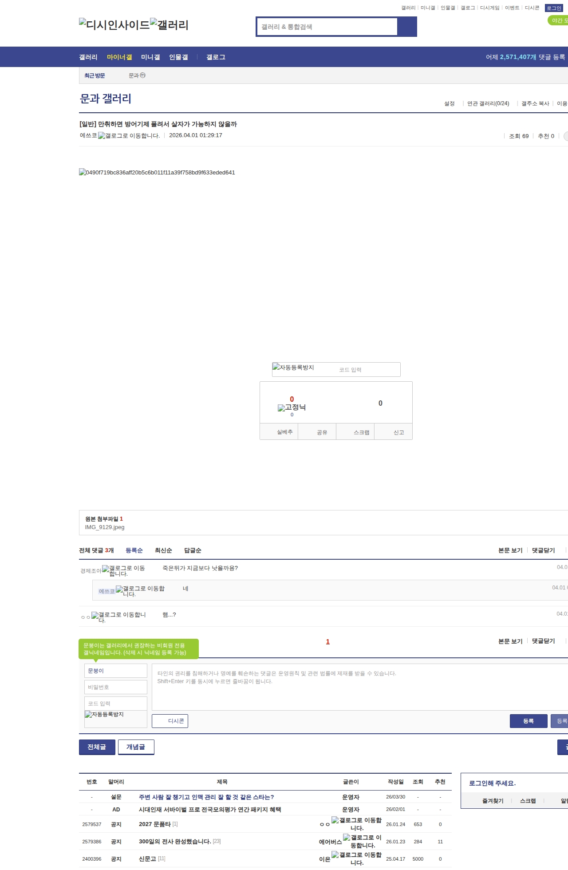Click the DCInside logo image in the header
The image size is (568, 870).
(114, 25)
